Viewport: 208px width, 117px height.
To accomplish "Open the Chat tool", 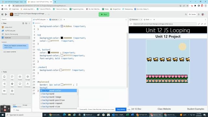I will pos(12,77).
